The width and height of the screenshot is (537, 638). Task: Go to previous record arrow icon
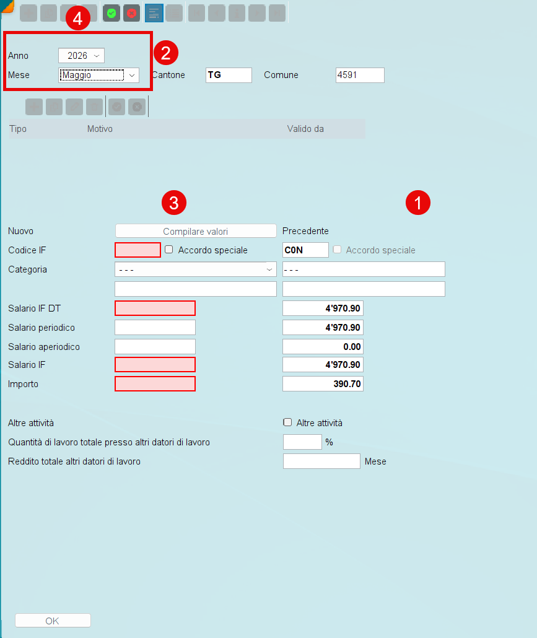[x=217, y=13]
